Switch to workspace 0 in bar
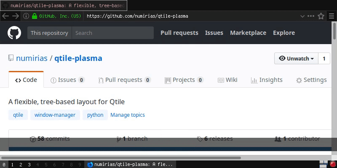Screen dimensions: 337x168 coord(4,165)
